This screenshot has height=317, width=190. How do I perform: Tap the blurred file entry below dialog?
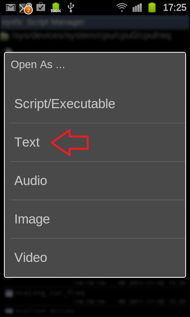click(x=95, y=293)
